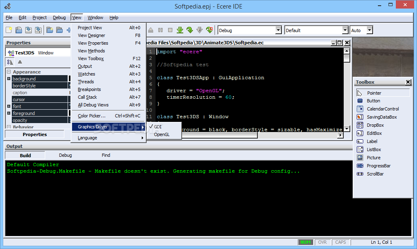Click the editor scroll down arrow
The height and width of the screenshot is (249, 417).
pyautogui.click(x=347, y=129)
